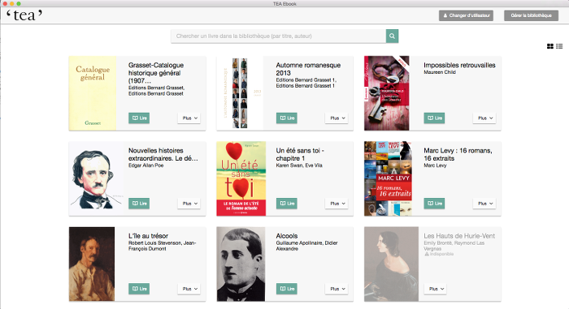Read Impossibles retrouvailles via Lire
This screenshot has height=309, width=569.
point(434,118)
